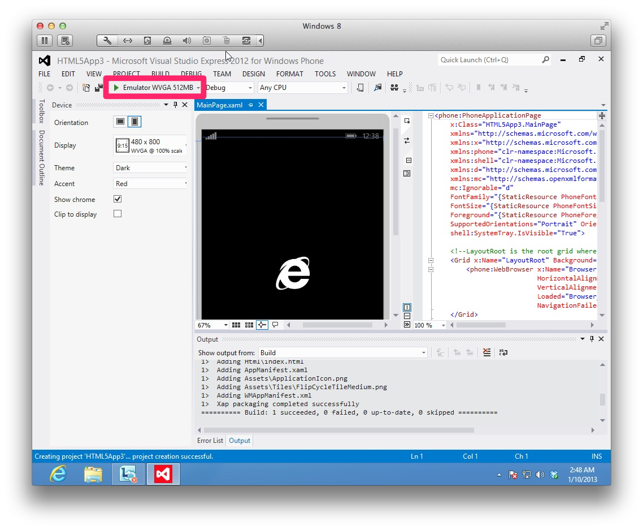Select landscape orientation icon in Device panel
The height and width of the screenshot is (530, 643).
pyautogui.click(x=120, y=122)
